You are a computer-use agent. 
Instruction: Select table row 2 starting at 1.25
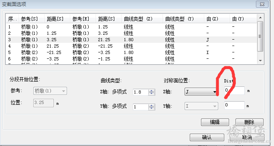point(131,33)
